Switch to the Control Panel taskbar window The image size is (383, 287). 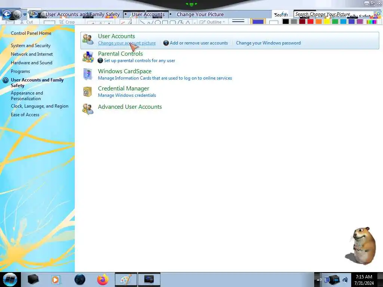tap(149, 280)
